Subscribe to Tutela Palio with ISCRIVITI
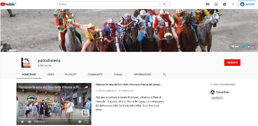258x126 pixels. (217, 98)
